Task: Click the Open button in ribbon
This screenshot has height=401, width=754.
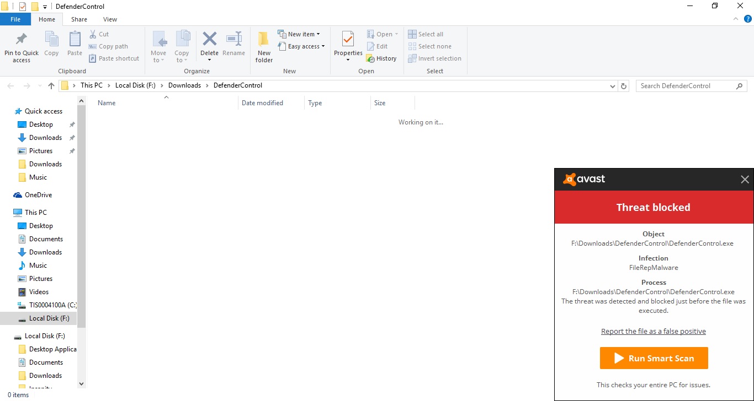Action: (382, 34)
